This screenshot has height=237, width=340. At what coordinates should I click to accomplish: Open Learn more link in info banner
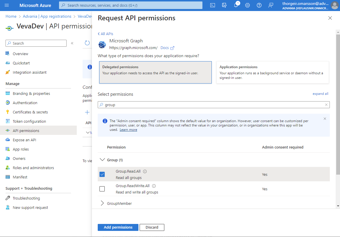point(128,130)
